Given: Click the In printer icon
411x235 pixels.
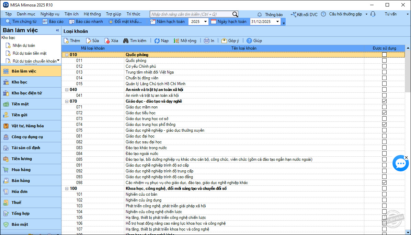Looking at the screenshot, I should pos(207,41).
